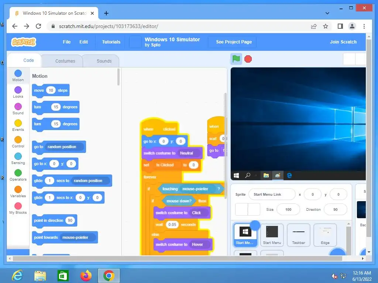Stop the project with the red stop icon
Image resolution: width=378 pixels, height=283 pixels.
click(248, 59)
